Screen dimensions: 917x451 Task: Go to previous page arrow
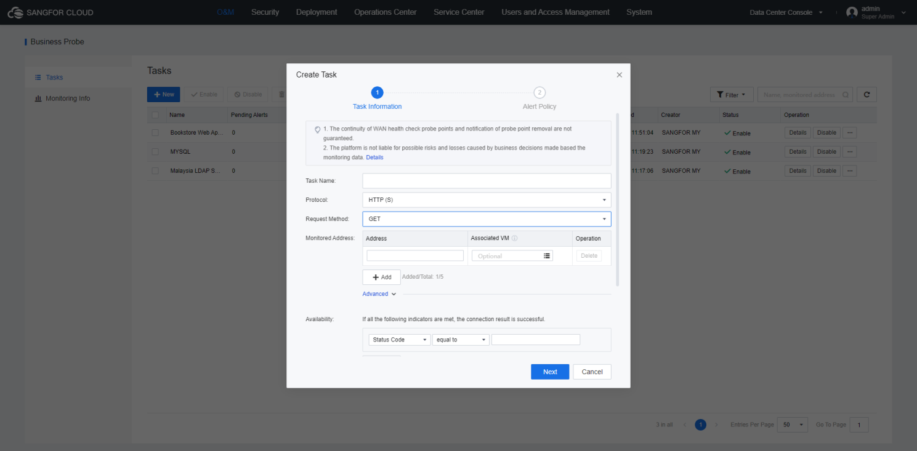[685, 425]
